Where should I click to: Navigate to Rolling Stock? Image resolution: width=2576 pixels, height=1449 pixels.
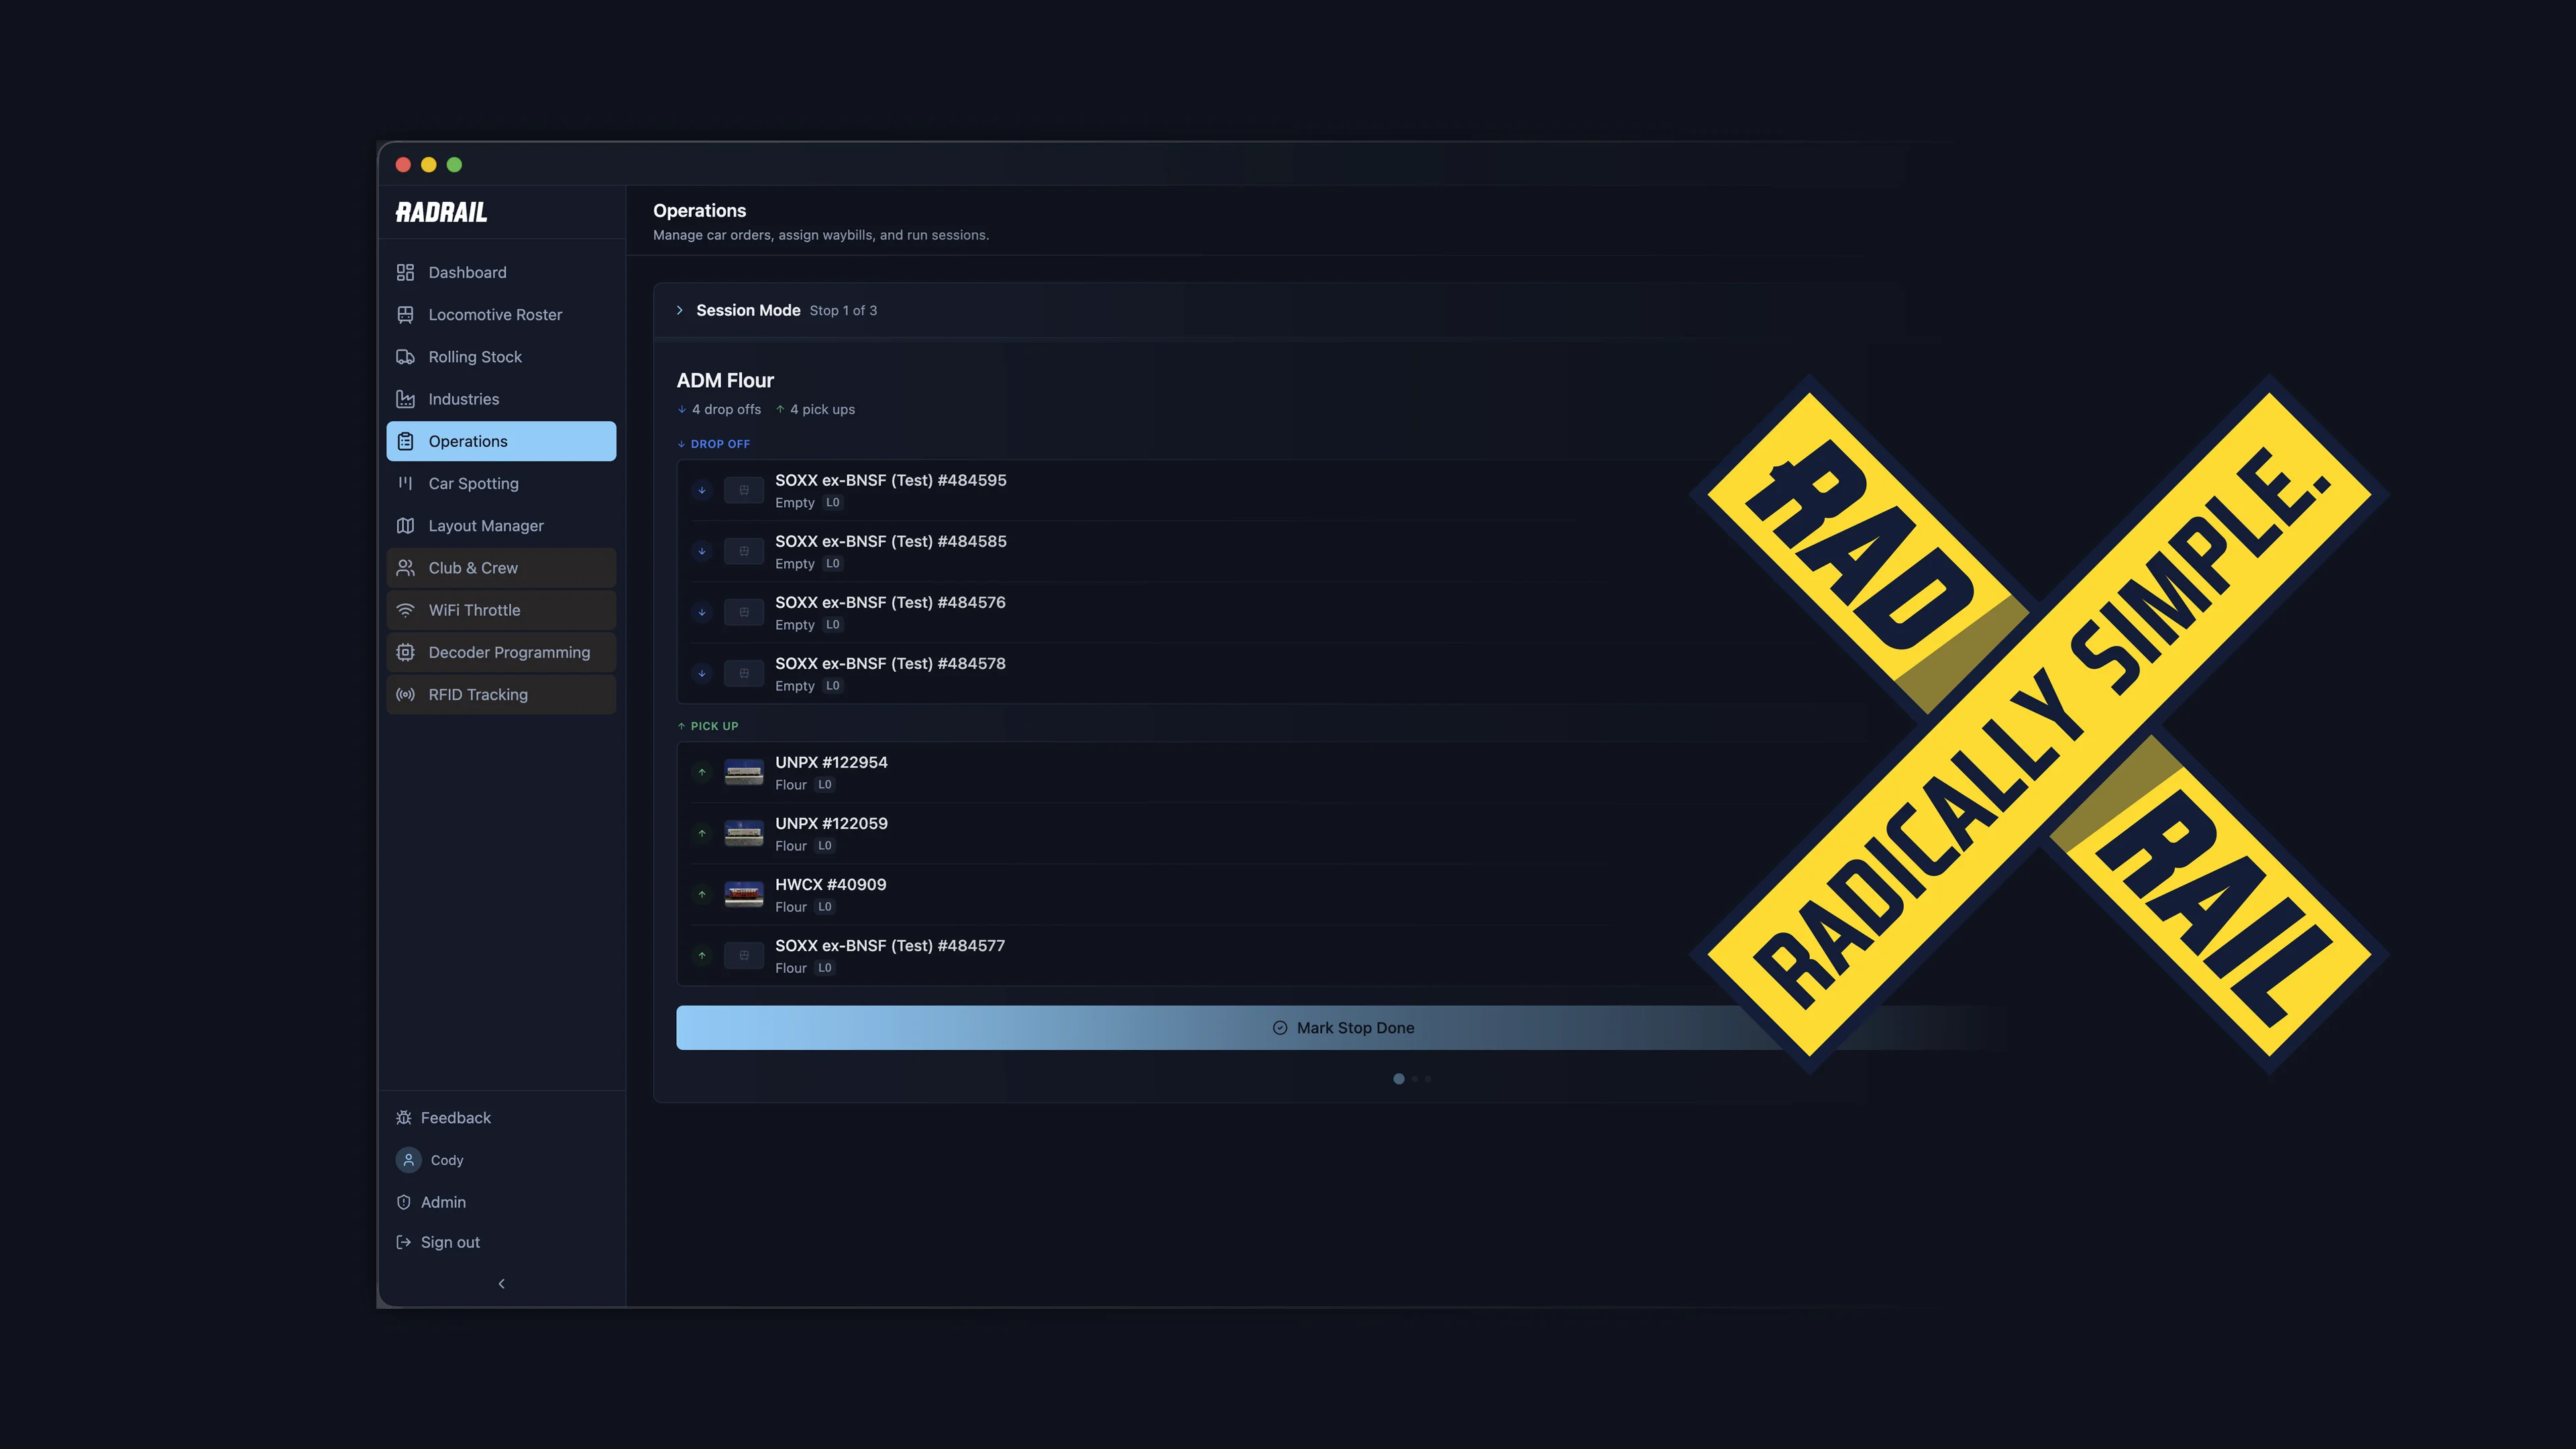click(501, 357)
